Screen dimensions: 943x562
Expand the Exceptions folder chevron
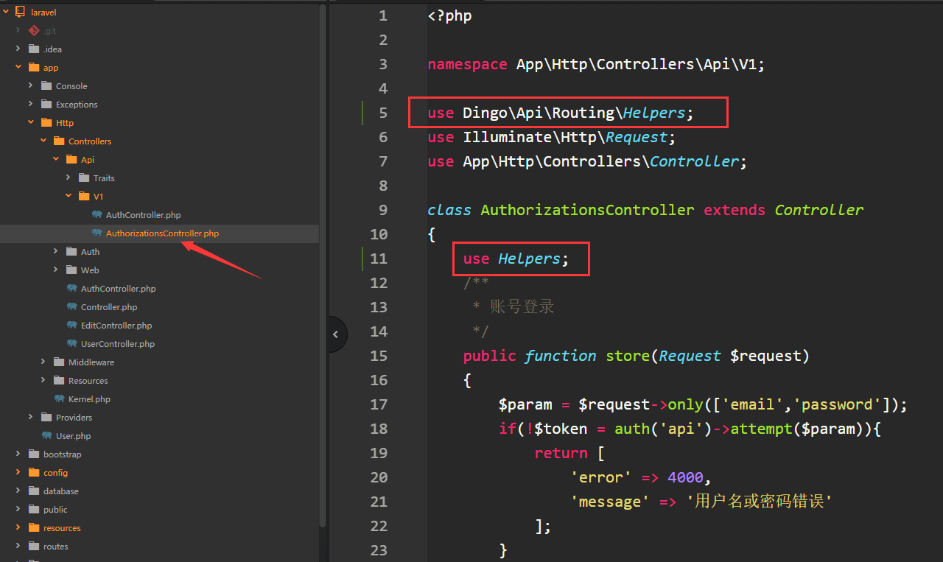coord(30,105)
